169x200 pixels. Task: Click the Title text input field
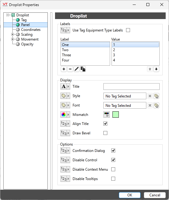point(132,87)
